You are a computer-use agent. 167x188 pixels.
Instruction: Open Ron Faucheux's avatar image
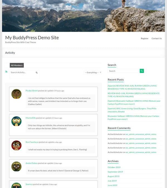click(x=16, y=145)
